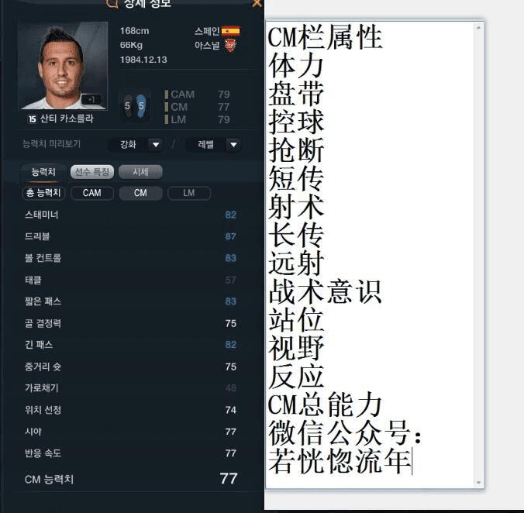
Task: Click the text editor vertical scrollbar
Action: pos(478,255)
